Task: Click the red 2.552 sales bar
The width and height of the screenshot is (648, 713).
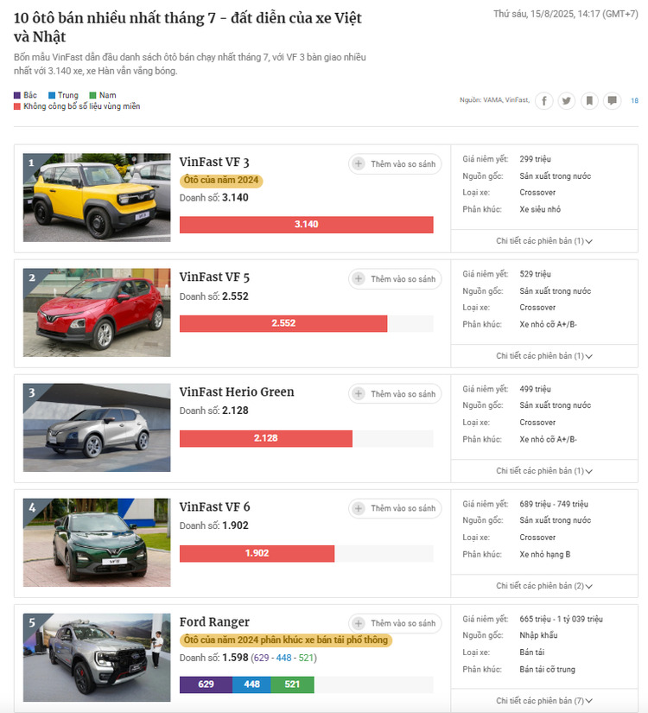Action: point(283,323)
